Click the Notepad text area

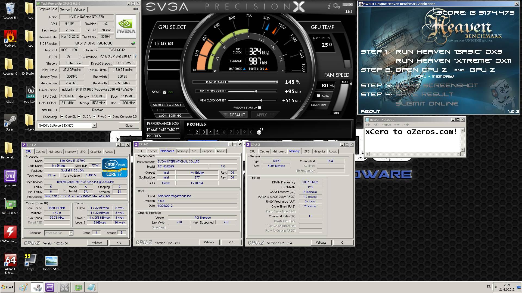tap(412, 139)
